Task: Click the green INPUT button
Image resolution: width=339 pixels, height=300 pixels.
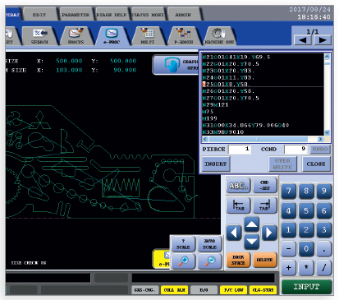Action: pos(306,287)
